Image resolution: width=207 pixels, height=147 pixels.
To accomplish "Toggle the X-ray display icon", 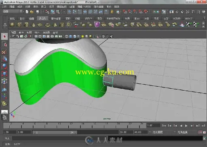I will coord(103,36).
